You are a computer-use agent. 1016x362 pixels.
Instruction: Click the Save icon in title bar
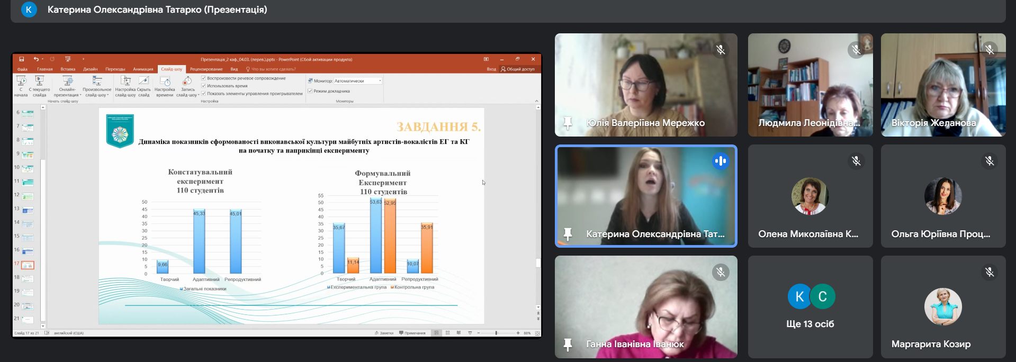[x=22, y=59]
